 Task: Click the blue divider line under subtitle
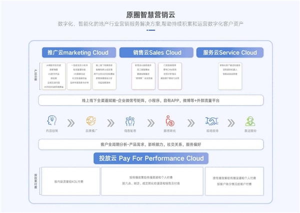click(150, 30)
